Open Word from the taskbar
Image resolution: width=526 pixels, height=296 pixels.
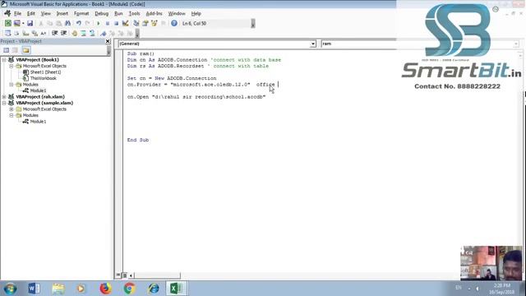pyautogui.click(x=34, y=289)
